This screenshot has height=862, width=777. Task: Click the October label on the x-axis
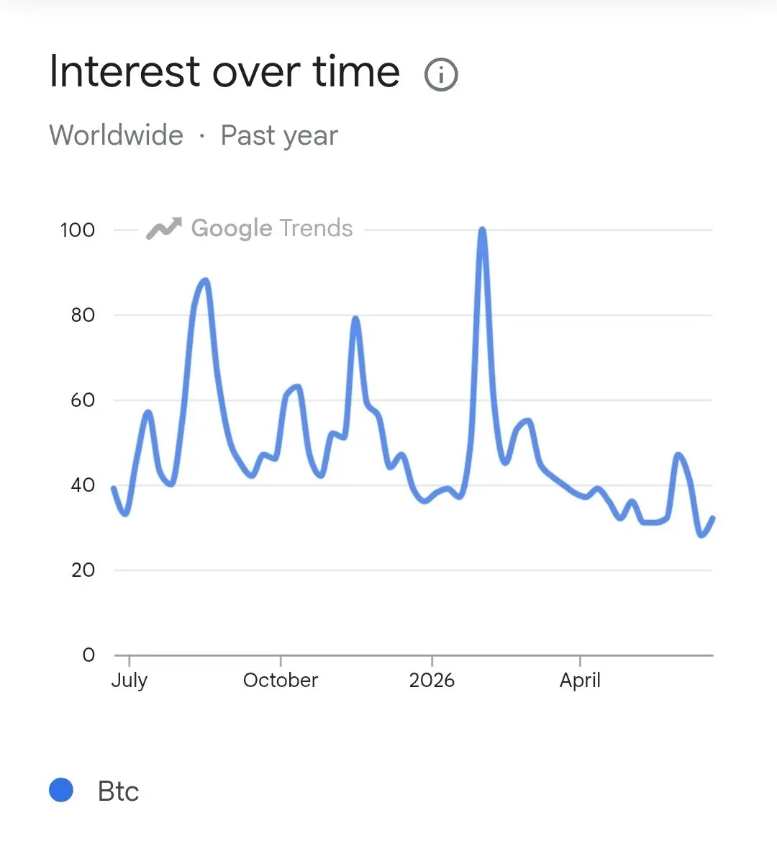pyautogui.click(x=280, y=680)
